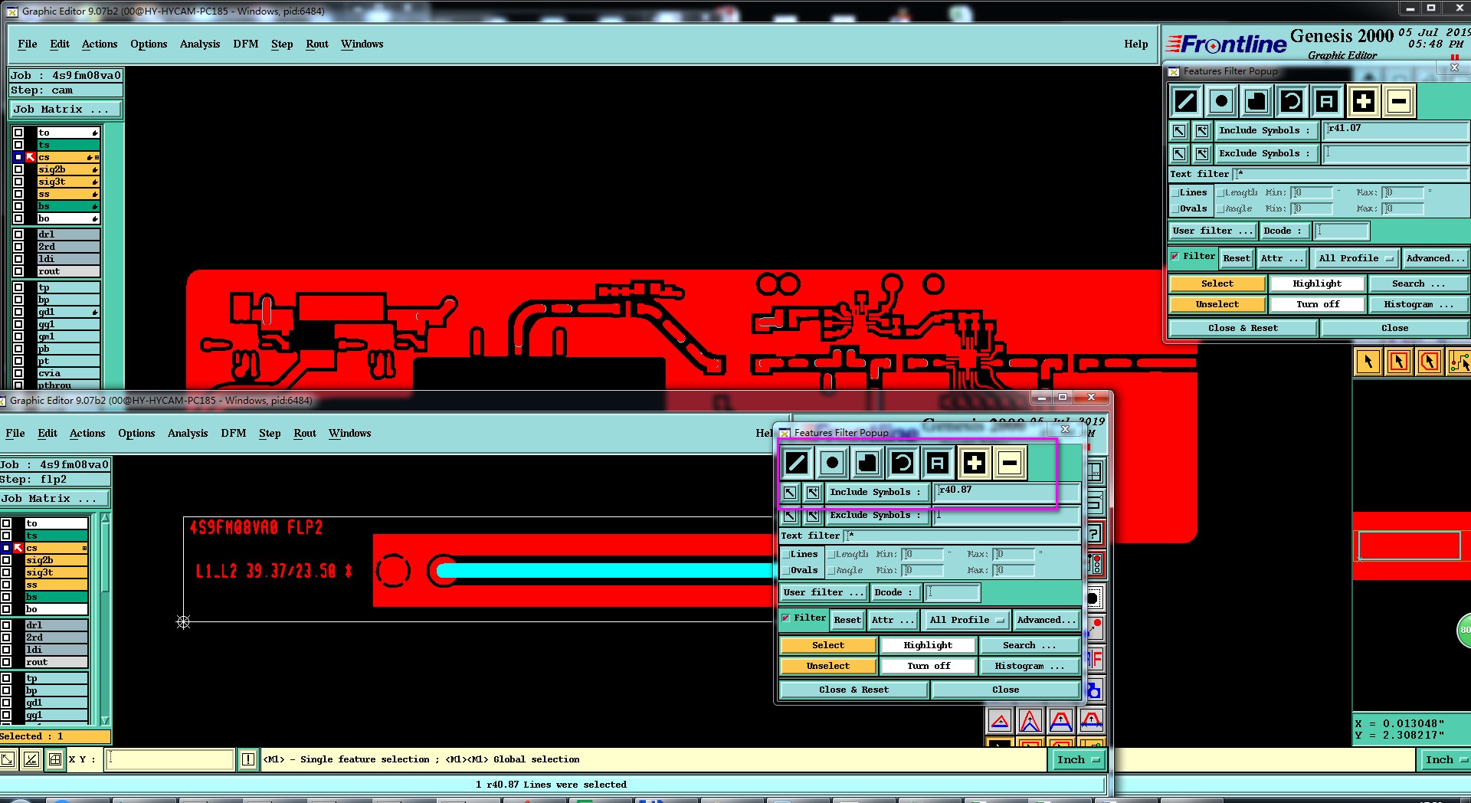Viewport: 1471px width, 803px height.
Task: Toggle the negative polarity filter in the flp2 window popup
Action: (1009, 463)
